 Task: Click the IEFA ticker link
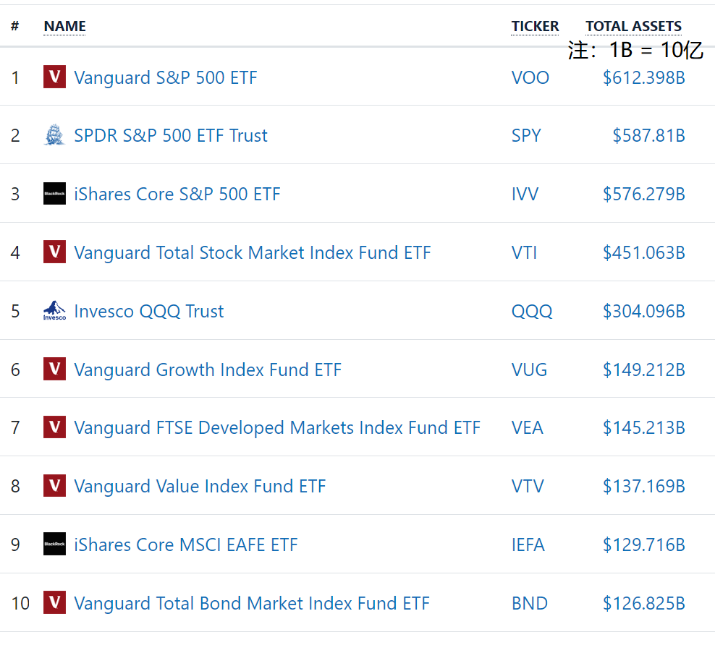(528, 545)
